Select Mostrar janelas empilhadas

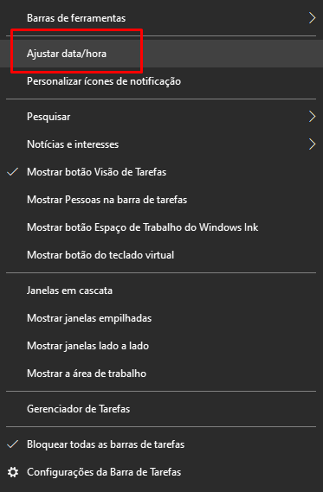tap(161, 318)
